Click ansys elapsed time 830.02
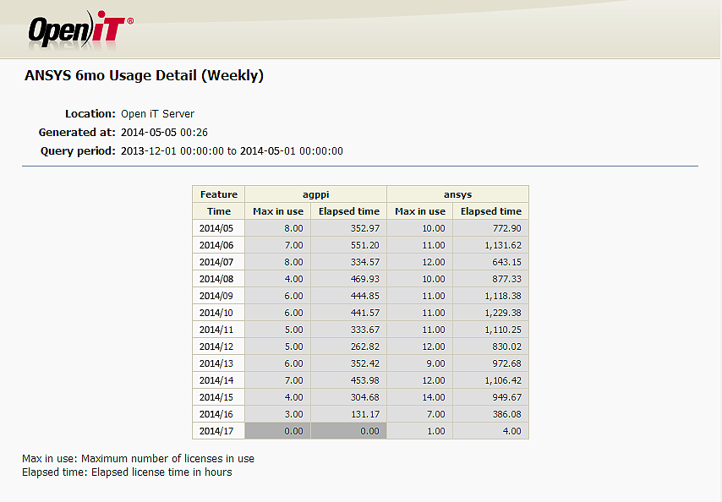The width and height of the screenshot is (722, 502). (x=491, y=346)
